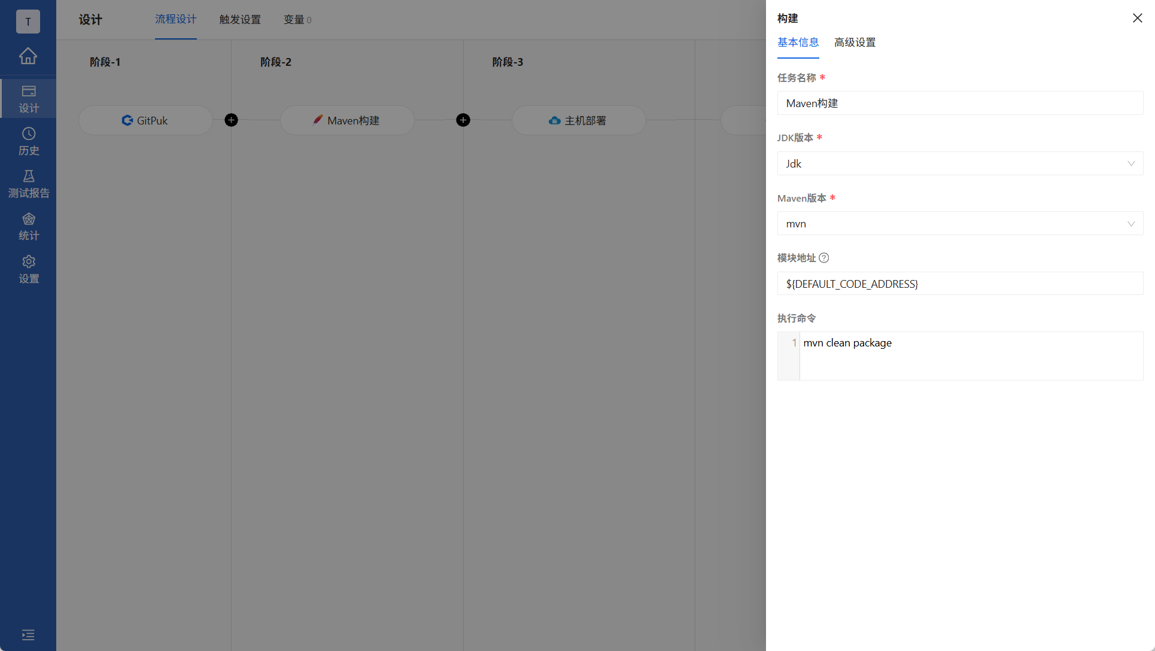Close the 构建 side panel
Viewport: 1155px width, 651px height.
coord(1137,18)
